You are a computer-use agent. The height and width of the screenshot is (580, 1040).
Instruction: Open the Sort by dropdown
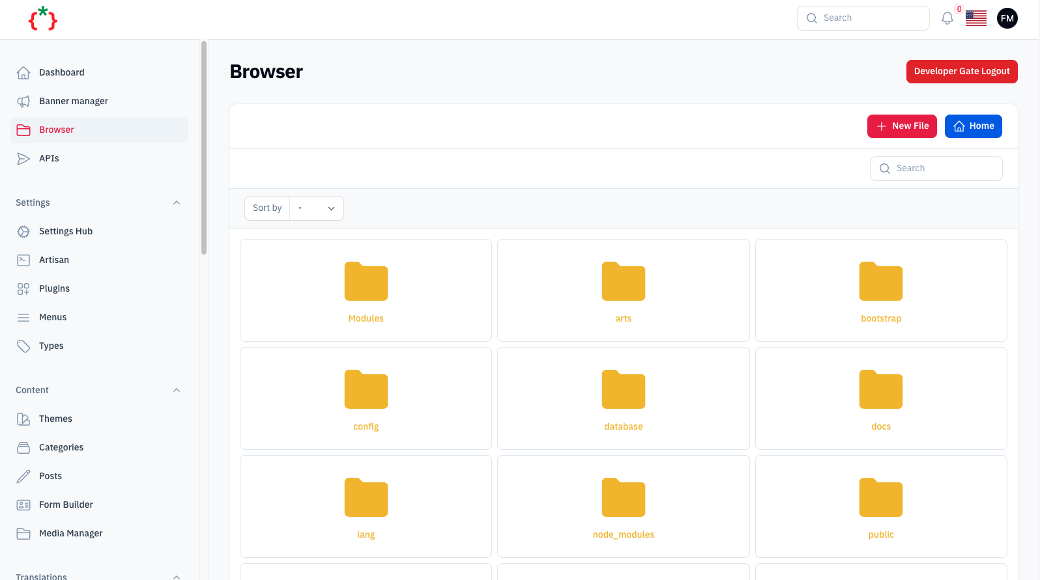(x=317, y=208)
